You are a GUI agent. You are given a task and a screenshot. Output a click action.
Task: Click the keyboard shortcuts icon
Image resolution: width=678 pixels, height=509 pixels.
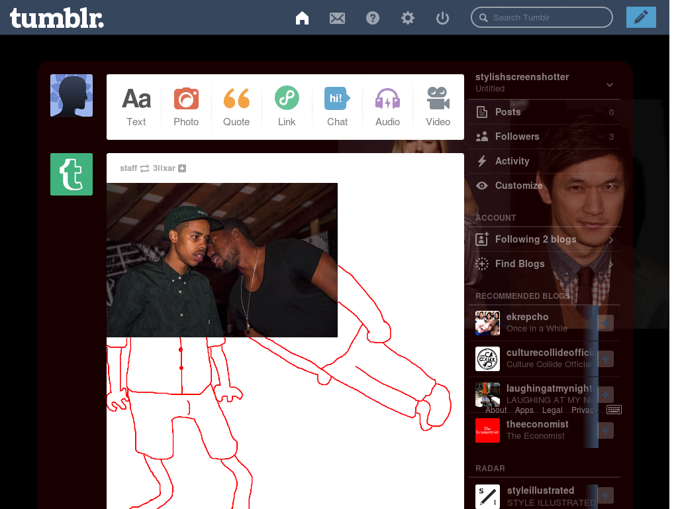point(614,410)
